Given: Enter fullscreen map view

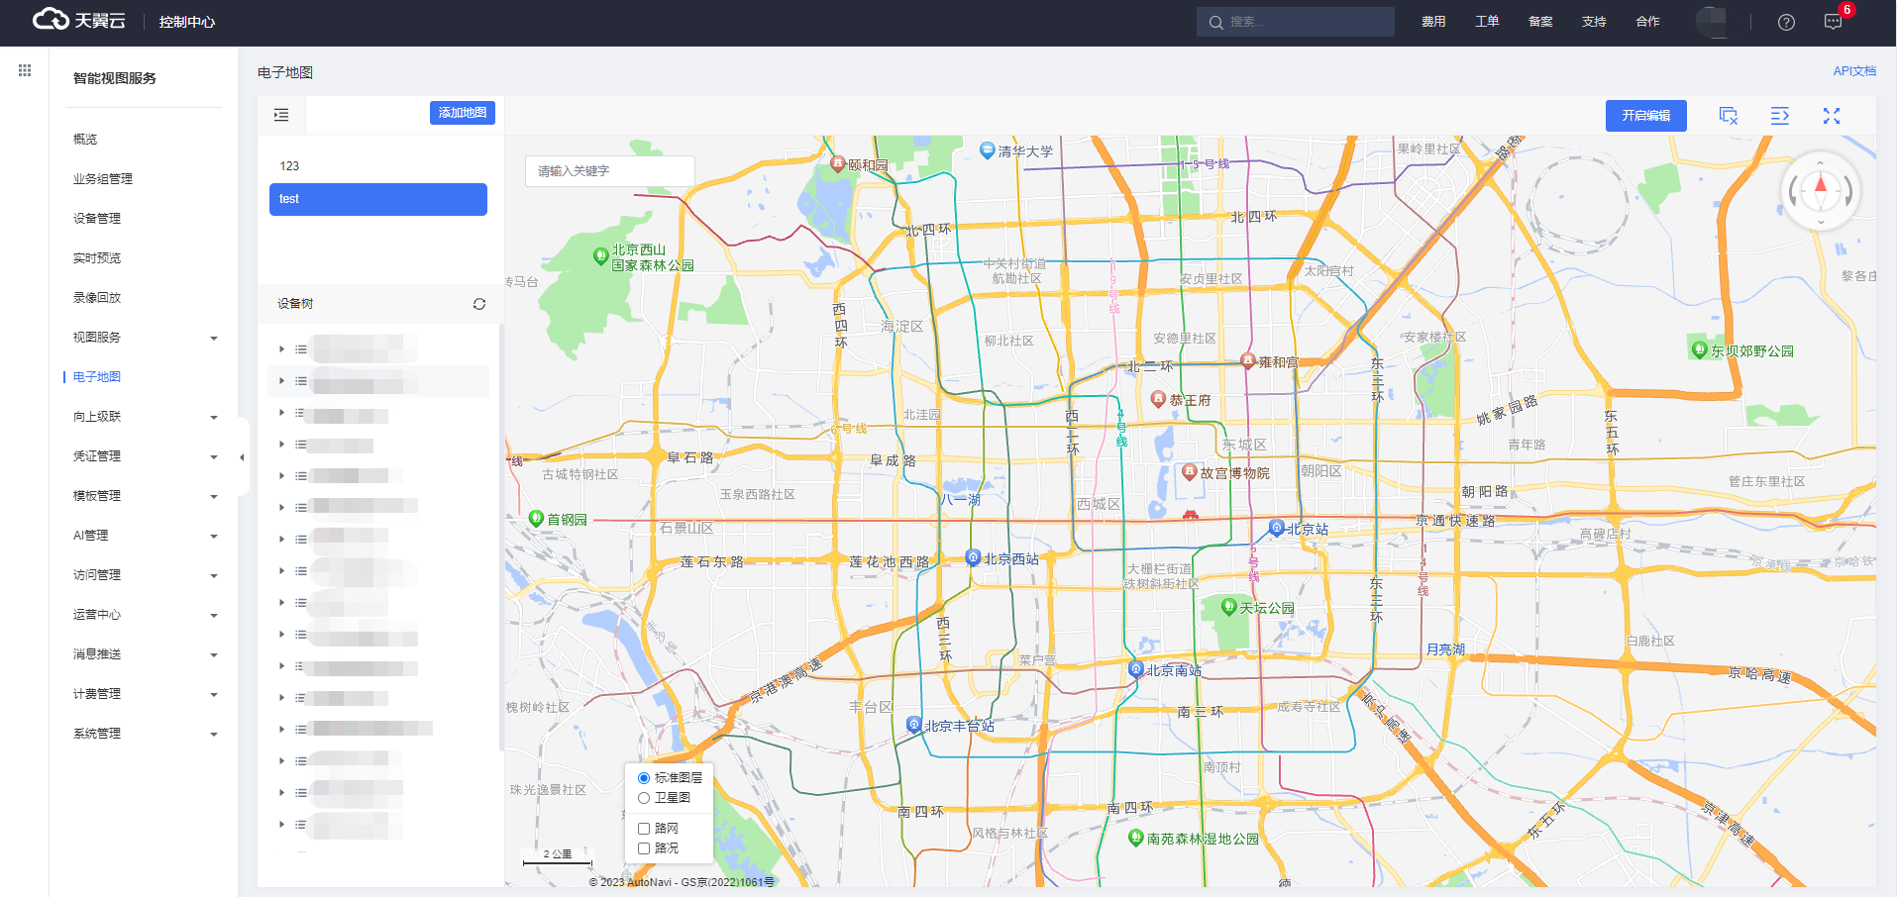Looking at the screenshot, I should (1831, 116).
